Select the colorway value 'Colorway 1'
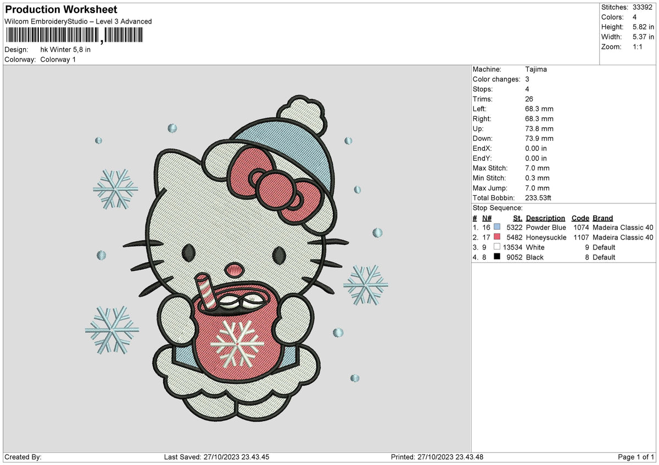Image resolution: width=659 pixels, height=465 pixels. click(58, 59)
